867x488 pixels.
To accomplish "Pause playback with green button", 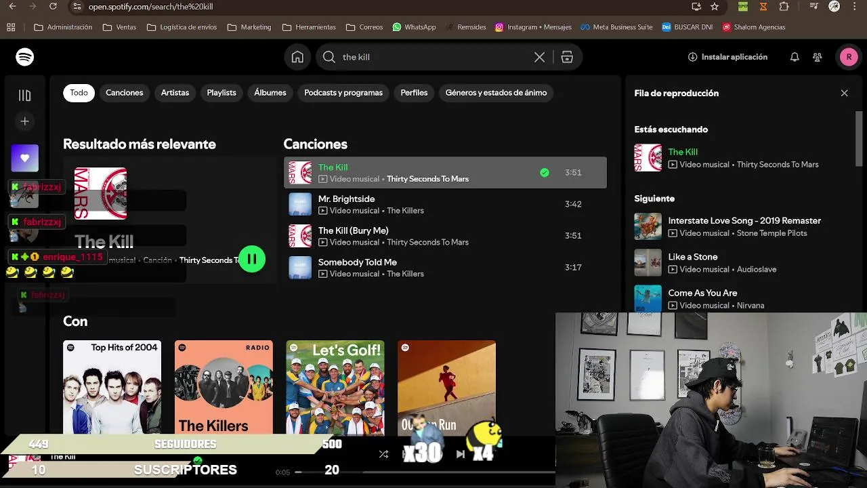I will coord(252,259).
